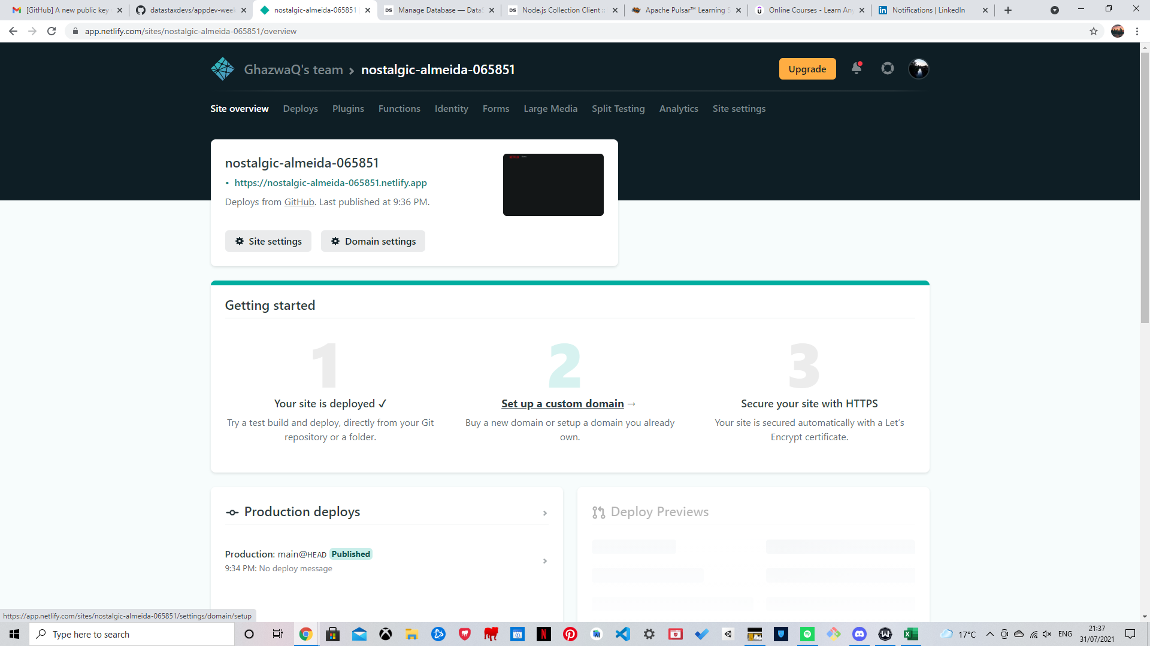This screenshot has width=1150, height=646.
Task: Click the vertical page scrollbar
Action: 1145,179
